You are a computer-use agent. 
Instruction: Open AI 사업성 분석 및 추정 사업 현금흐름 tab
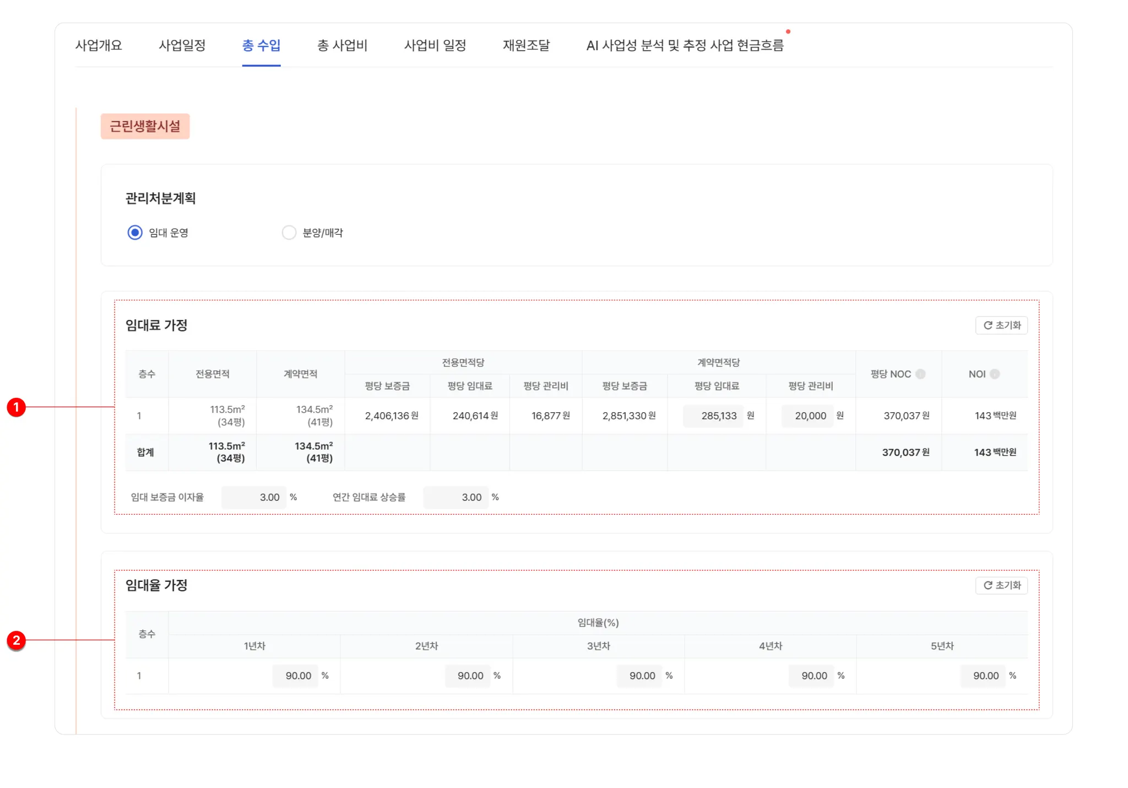pyautogui.click(x=685, y=45)
